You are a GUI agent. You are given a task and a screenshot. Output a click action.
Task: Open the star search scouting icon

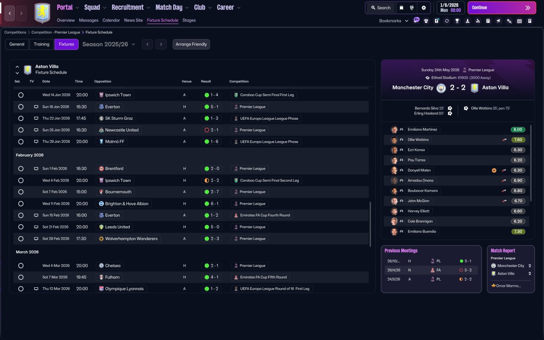(x=509, y=21)
